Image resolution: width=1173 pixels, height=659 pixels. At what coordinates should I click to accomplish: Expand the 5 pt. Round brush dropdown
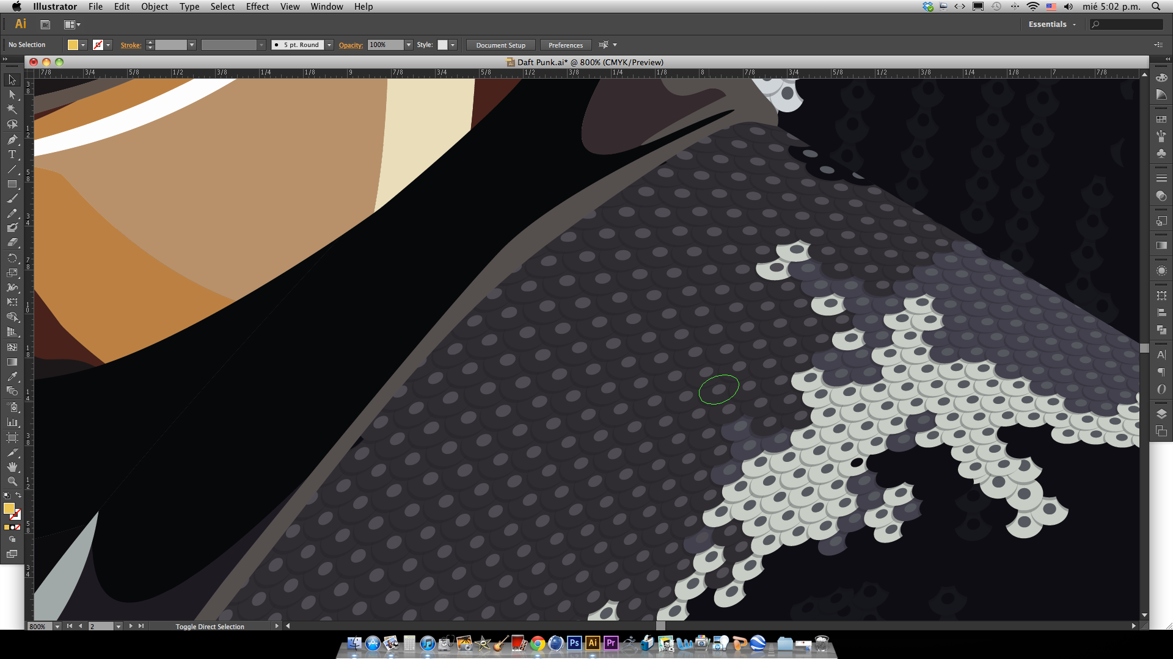pos(329,45)
